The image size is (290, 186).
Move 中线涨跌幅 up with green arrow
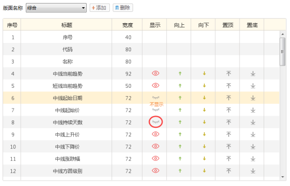tap(180, 159)
